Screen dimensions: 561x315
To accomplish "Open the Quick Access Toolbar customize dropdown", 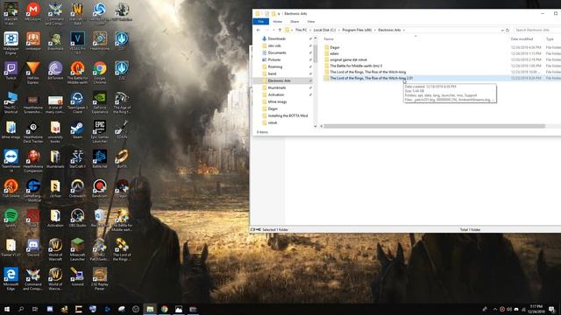I will (279, 14).
